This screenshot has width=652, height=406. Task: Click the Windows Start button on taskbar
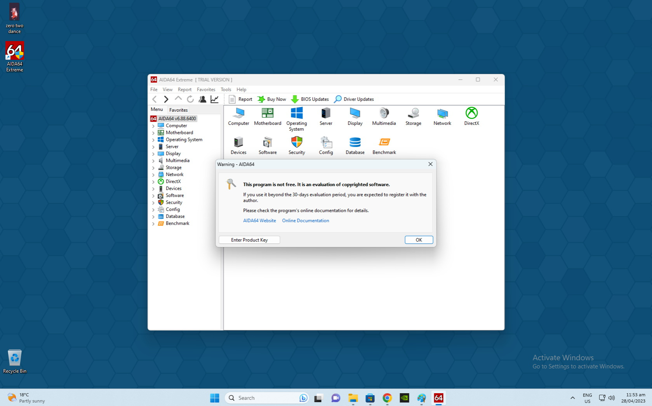coord(214,398)
